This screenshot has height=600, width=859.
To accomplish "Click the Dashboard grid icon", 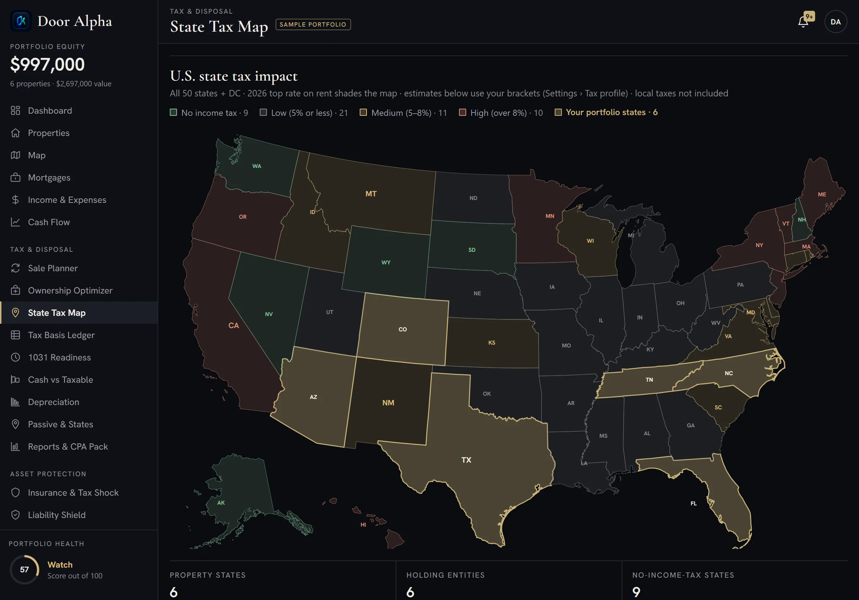I will pyautogui.click(x=15, y=110).
